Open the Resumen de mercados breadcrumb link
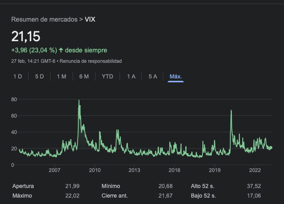Image resolution: width=284 pixels, height=204 pixels. (44, 20)
